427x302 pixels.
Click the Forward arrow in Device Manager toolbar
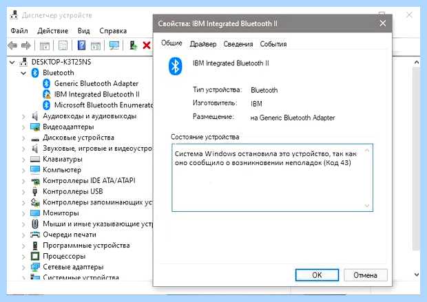26,45
